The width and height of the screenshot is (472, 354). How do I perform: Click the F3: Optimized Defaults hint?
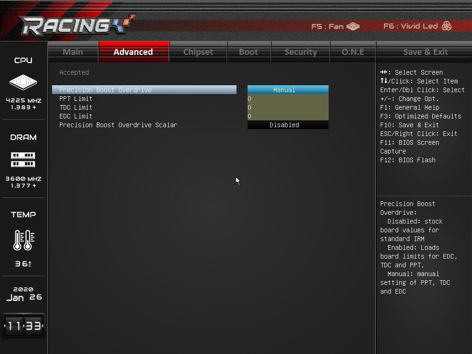coord(420,116)
